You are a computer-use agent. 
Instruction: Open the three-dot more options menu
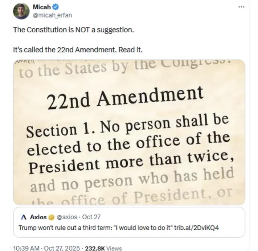(x=241, y=7)
